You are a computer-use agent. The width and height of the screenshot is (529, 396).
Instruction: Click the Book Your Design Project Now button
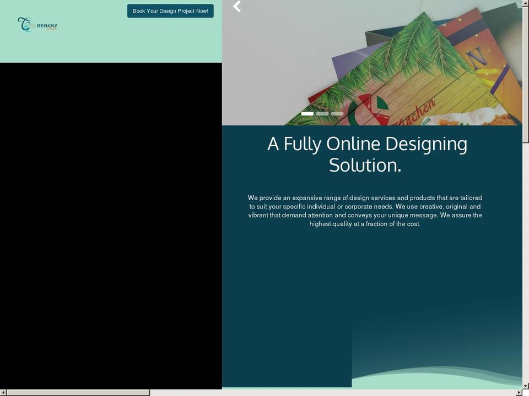(170, 11)
